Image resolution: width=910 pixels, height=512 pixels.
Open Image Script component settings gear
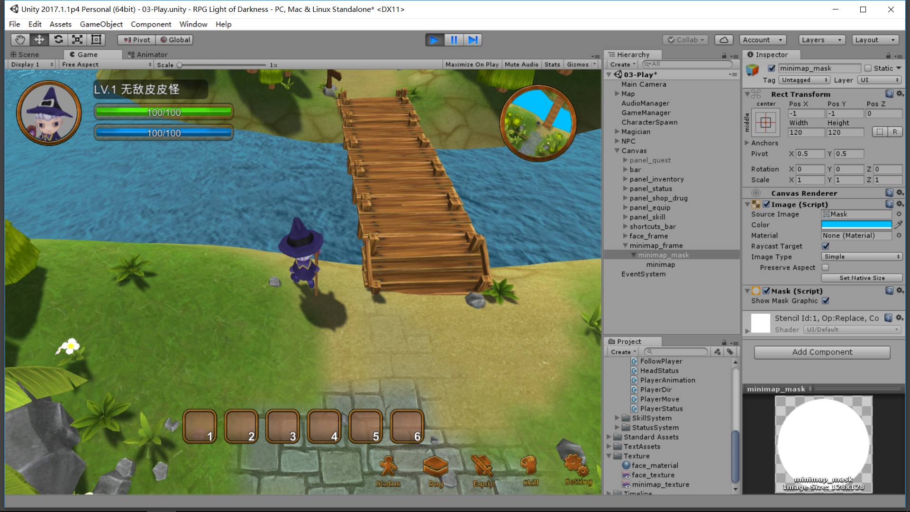pyautogui.click(x=899, y=204)
